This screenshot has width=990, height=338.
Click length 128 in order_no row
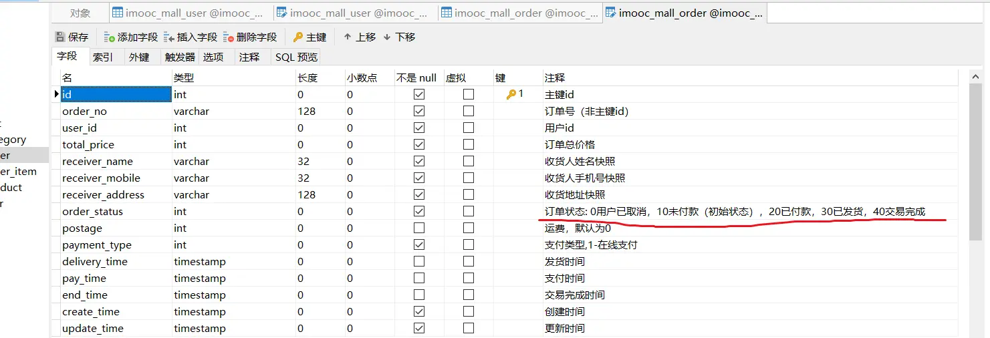tap(307, 112)
